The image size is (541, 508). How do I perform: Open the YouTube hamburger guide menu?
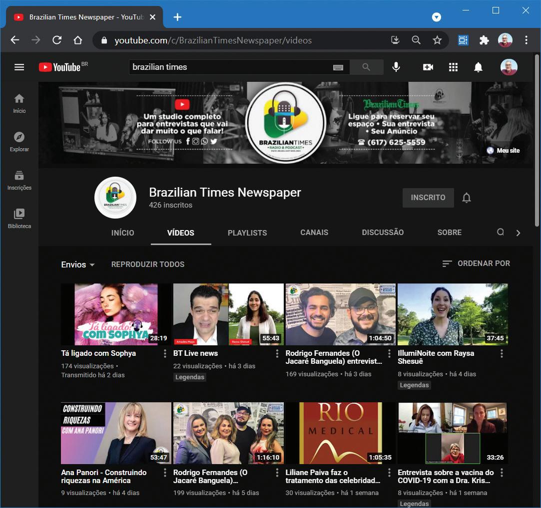pos(19,67)
